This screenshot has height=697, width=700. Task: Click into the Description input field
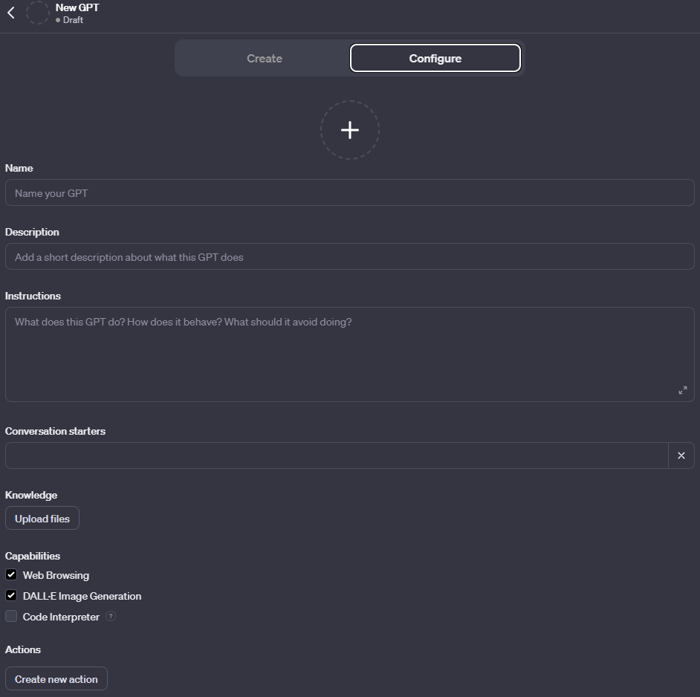point(349,256)
